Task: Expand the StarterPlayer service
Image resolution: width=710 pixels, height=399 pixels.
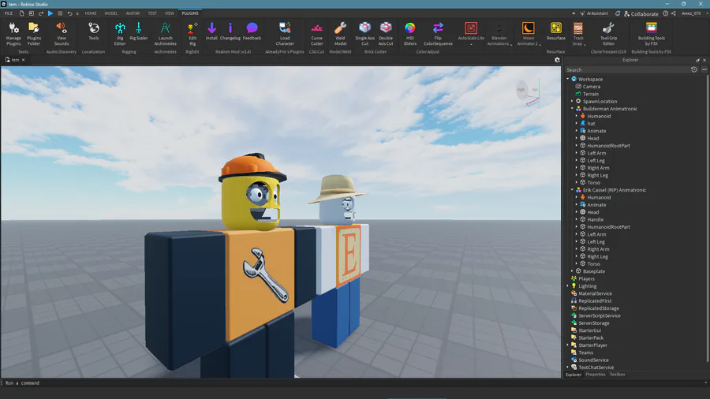Action: (568, 345)
